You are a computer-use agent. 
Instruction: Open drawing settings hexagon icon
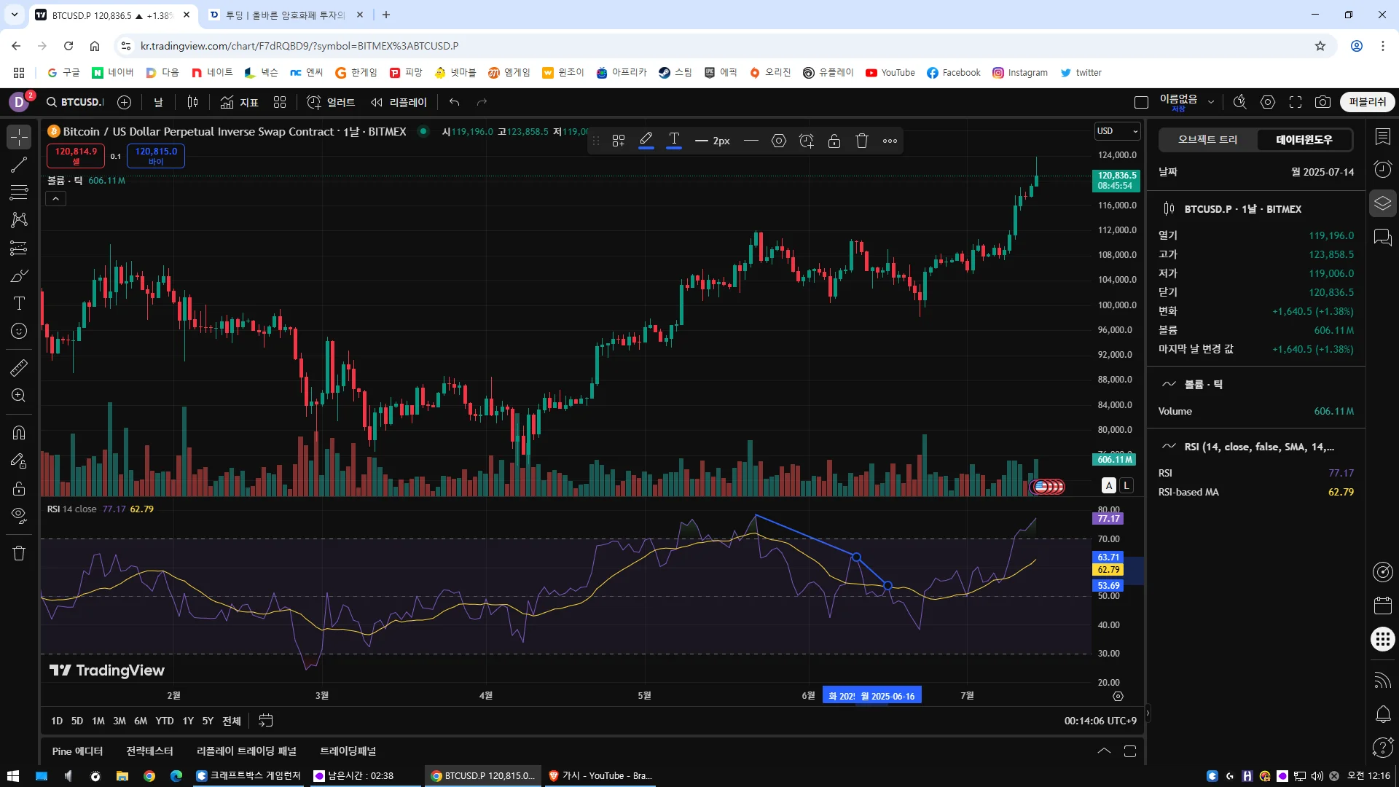pos(779,141)
